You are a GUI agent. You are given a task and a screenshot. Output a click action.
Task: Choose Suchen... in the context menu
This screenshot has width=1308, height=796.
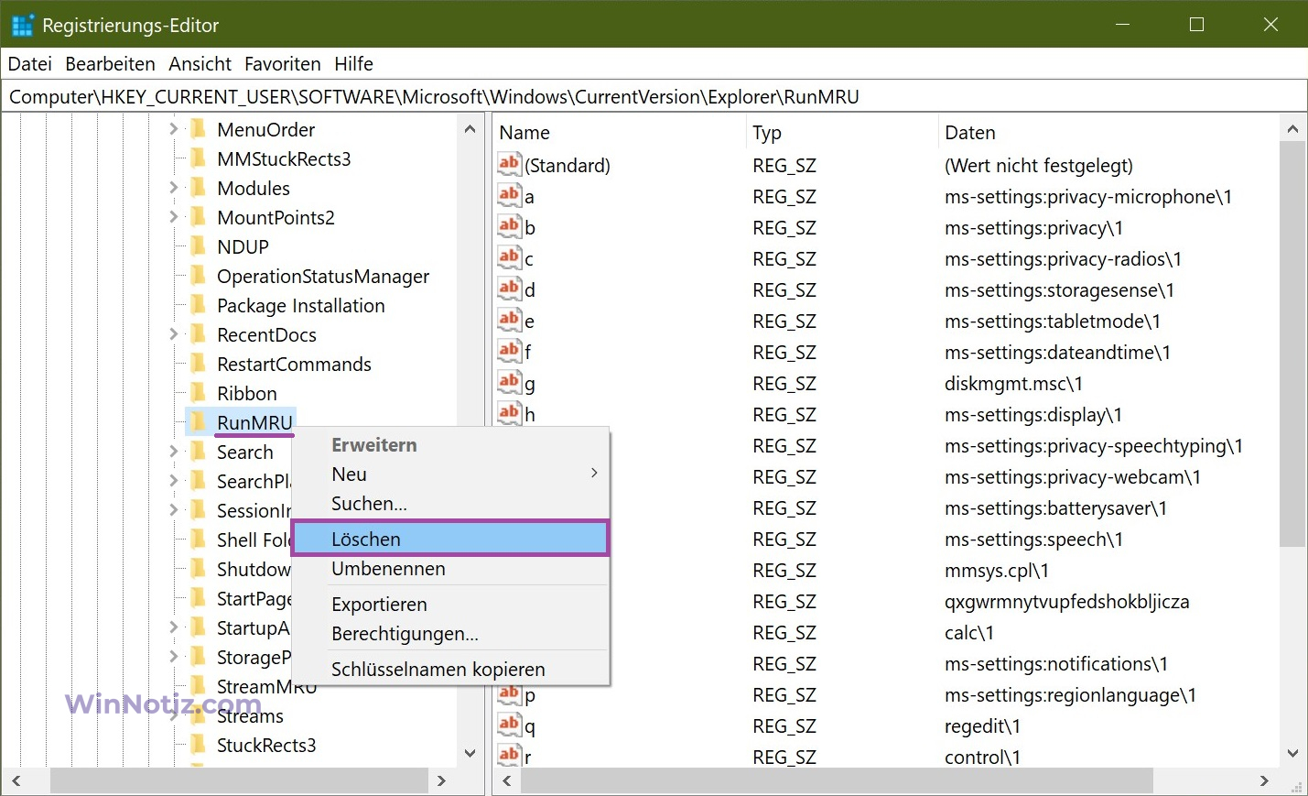[x=451, y=503]
